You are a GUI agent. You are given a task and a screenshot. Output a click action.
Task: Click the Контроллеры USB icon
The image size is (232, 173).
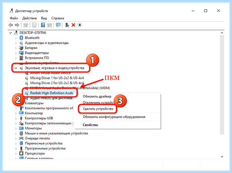point(21,118)
